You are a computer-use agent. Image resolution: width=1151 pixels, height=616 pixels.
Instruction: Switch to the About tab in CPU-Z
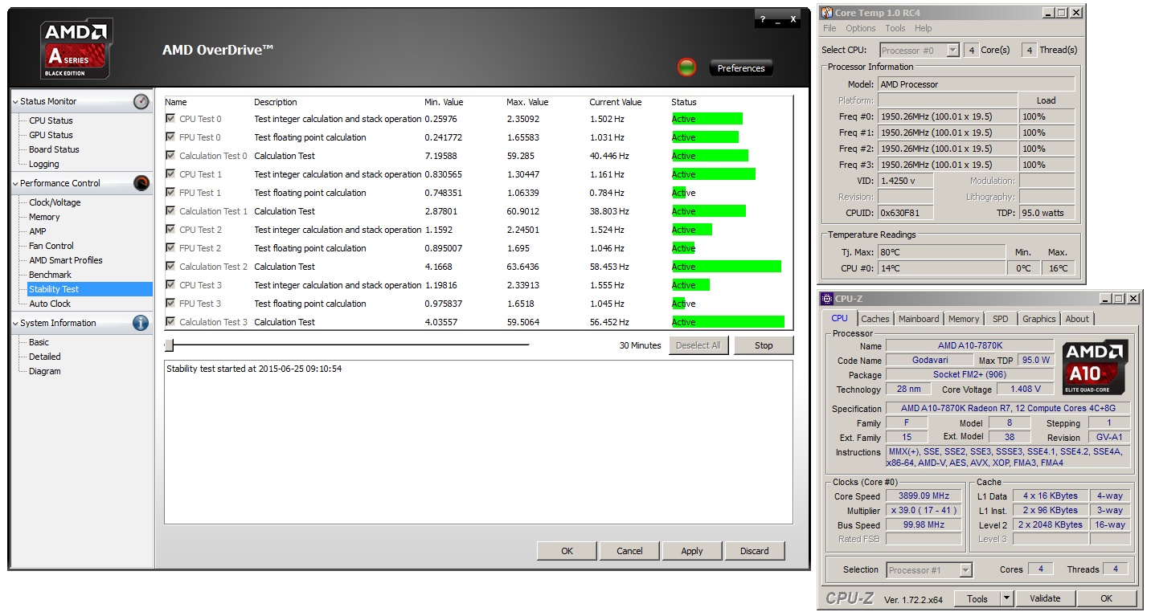[1077, 319]
